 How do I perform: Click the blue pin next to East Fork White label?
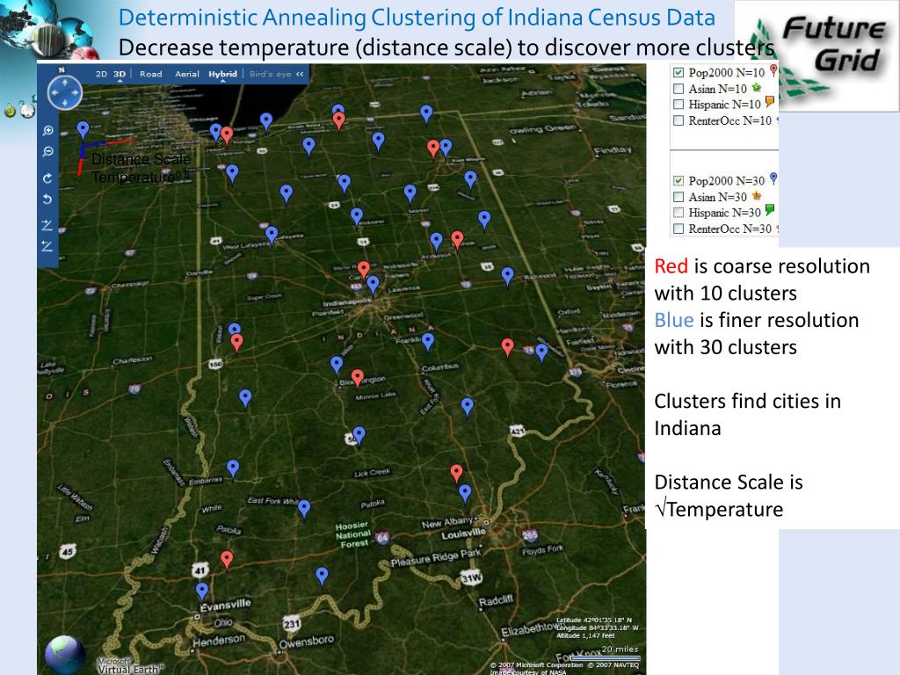(x=304, y=507)
